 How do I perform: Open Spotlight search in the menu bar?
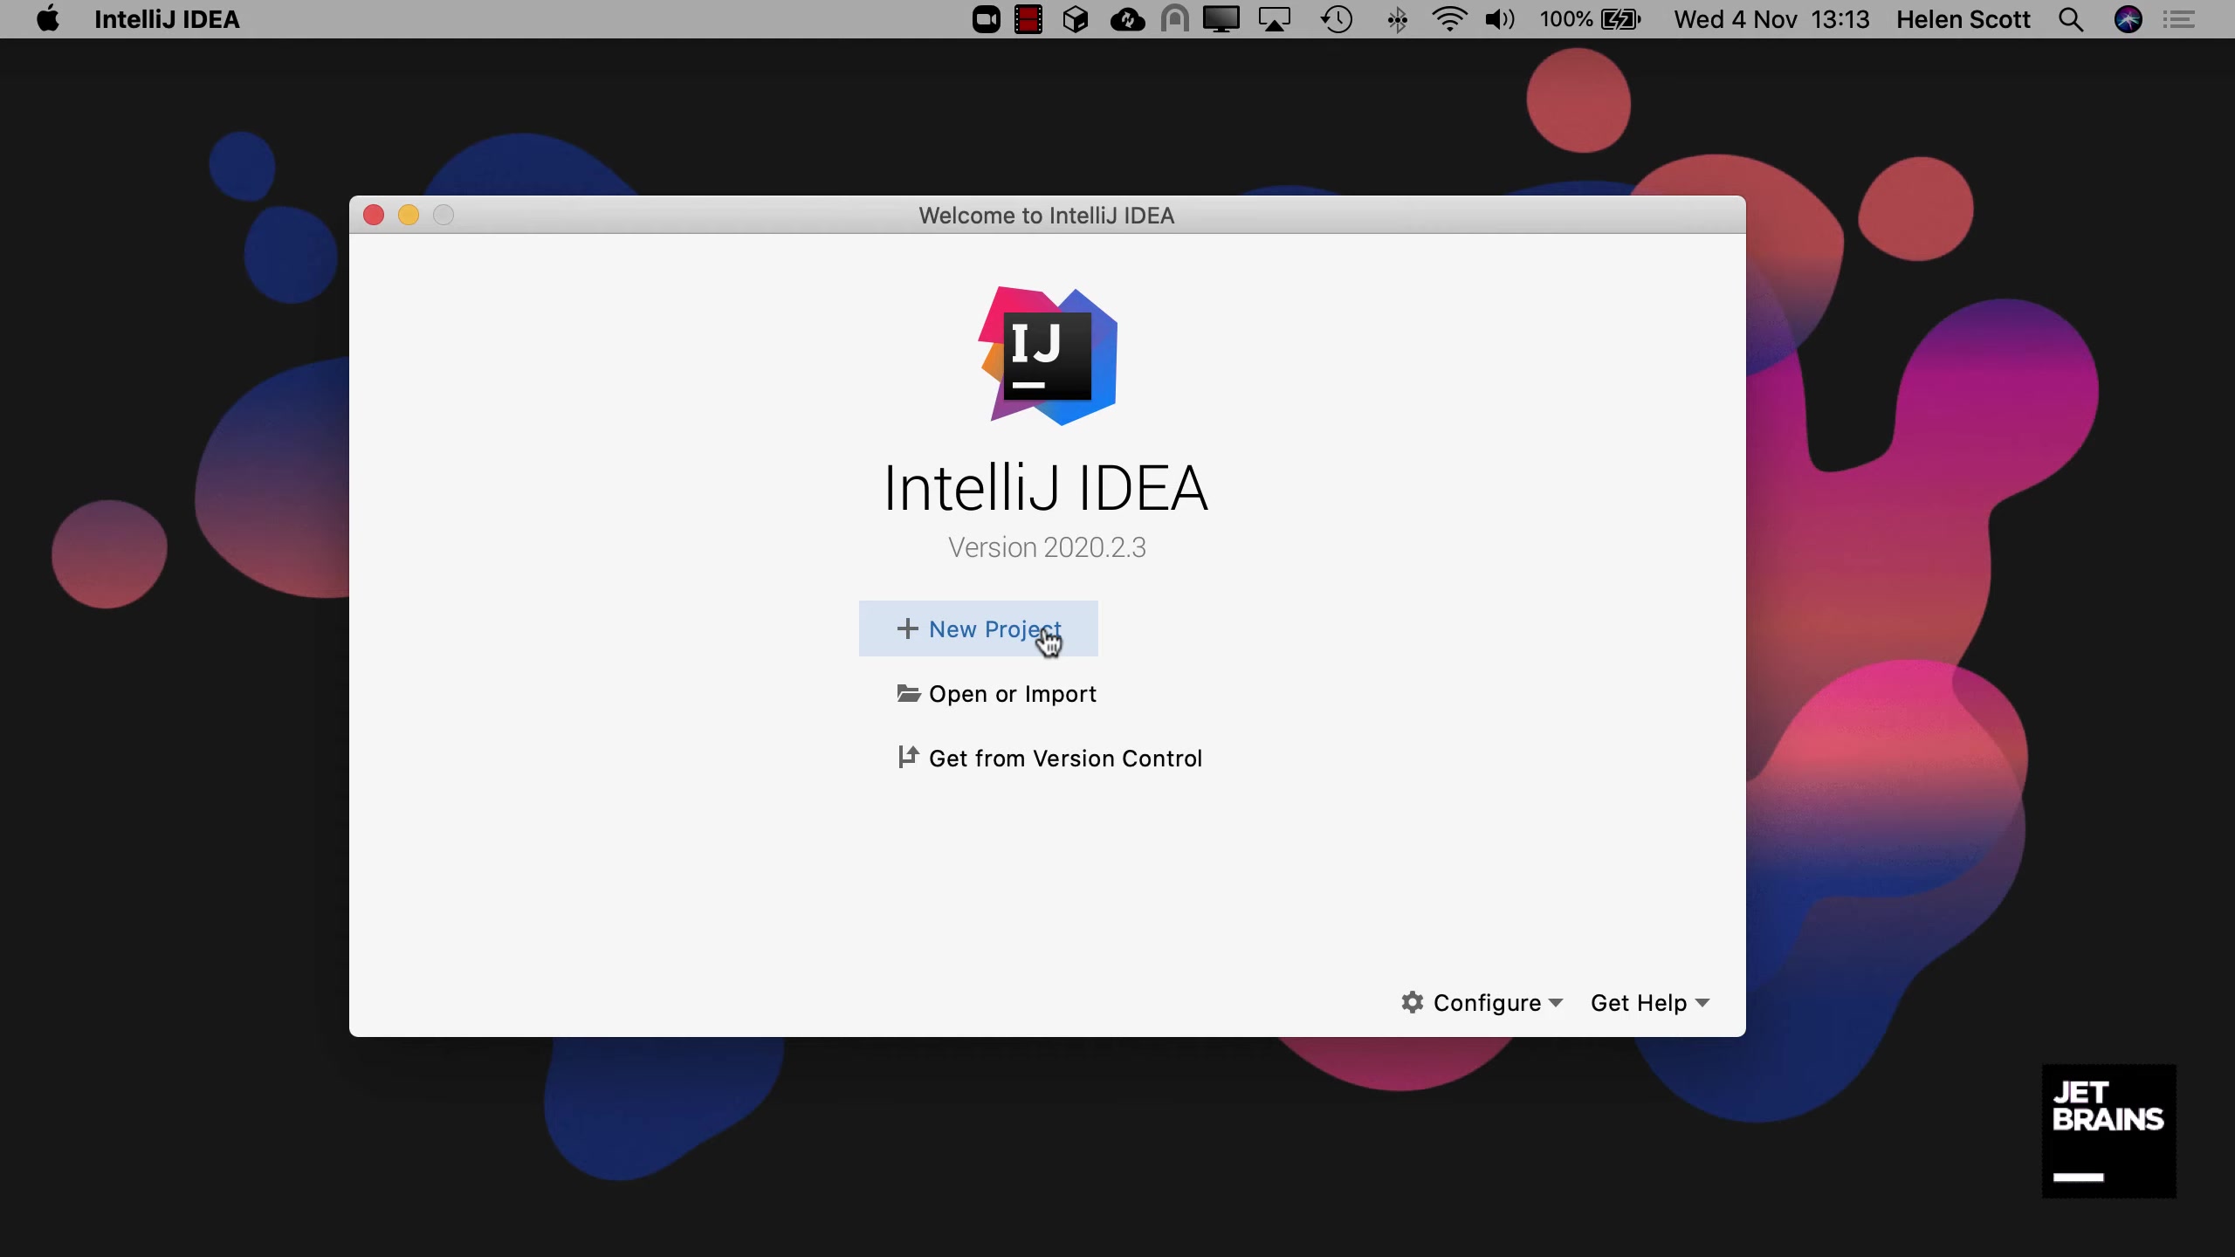coord(2071,19)
